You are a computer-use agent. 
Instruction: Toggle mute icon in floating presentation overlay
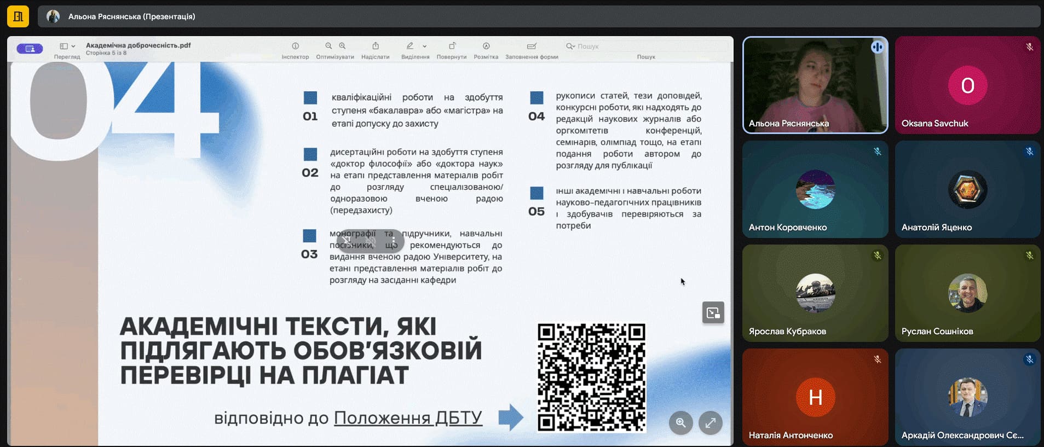coord(371,241)
